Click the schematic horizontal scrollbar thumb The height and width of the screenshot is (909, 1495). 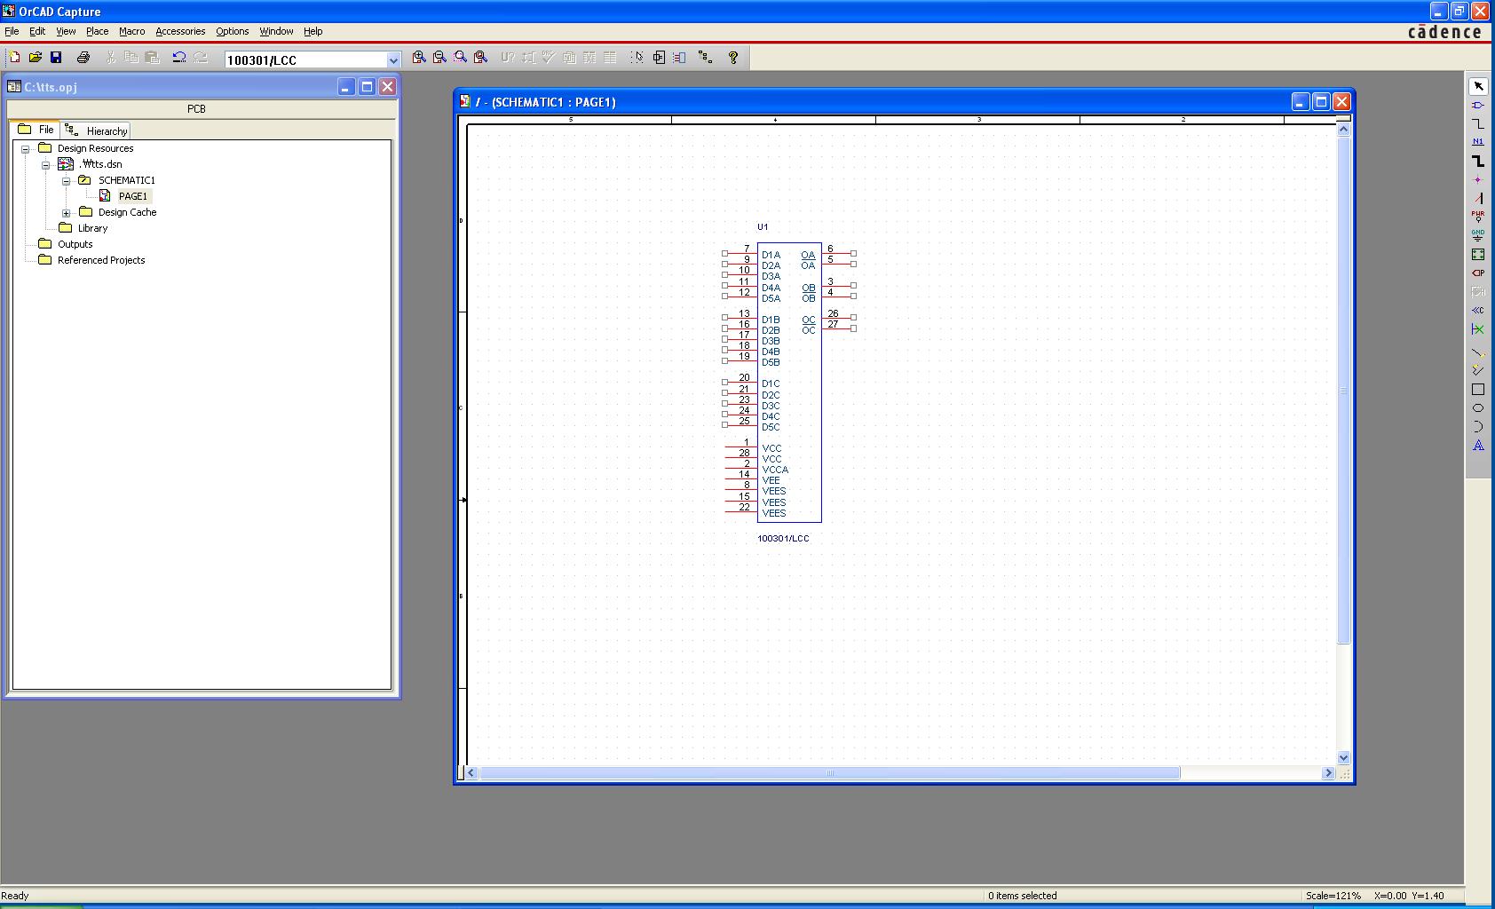tap(830, 773)
